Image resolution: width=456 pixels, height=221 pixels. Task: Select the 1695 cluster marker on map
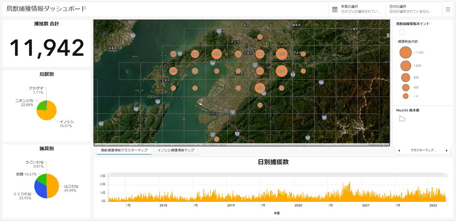pos(217,54)
